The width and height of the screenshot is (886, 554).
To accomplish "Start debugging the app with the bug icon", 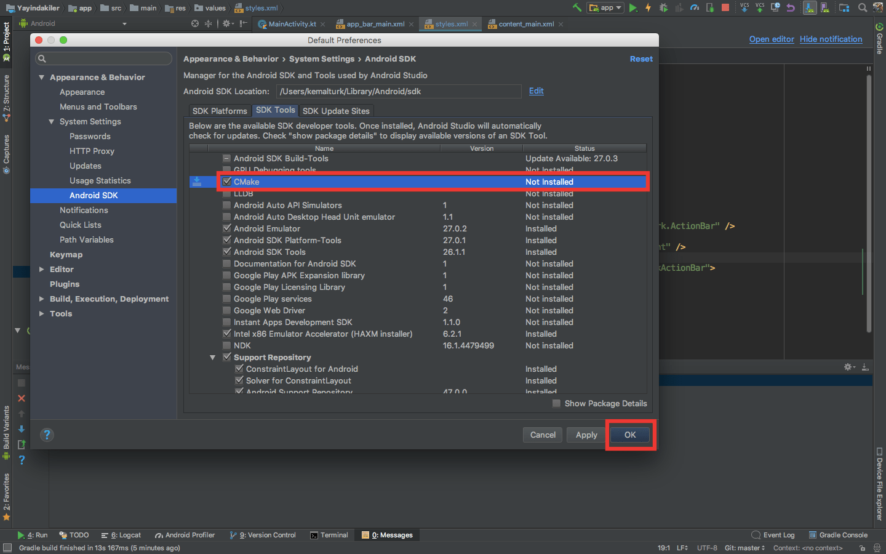I will [663, 7].
